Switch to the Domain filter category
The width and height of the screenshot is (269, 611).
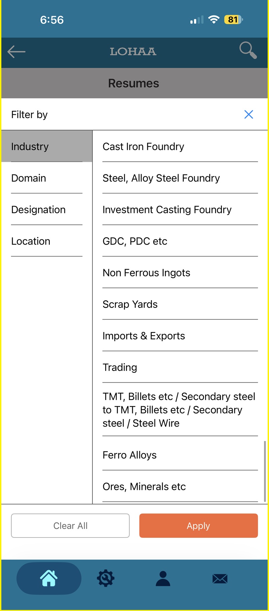click(x=47, y=178)
